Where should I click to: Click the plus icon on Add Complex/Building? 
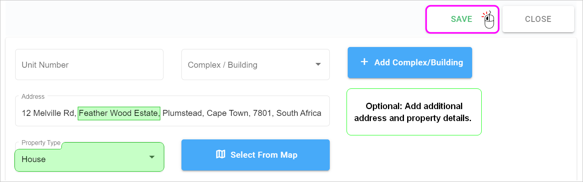(x=364, y=62)
